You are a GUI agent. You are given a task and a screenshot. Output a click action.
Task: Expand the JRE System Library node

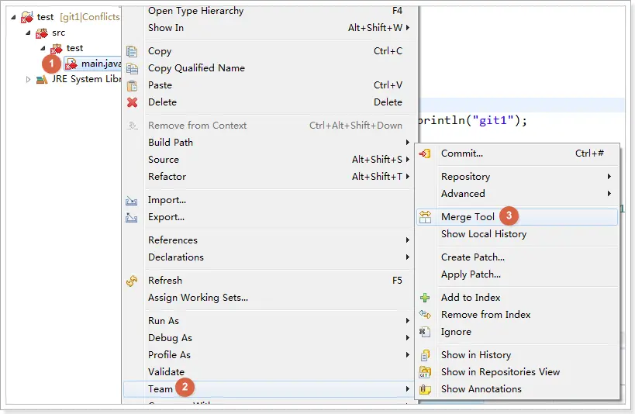pos(28,79)
